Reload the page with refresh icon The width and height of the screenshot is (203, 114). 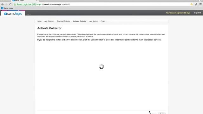pyautogui.click(x=10, y=4)
